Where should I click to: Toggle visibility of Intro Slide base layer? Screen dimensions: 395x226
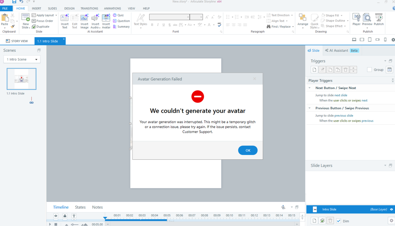coord(391,209)
